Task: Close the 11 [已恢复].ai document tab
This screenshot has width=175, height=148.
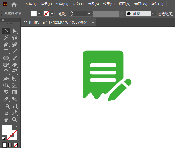Action: 93,22
